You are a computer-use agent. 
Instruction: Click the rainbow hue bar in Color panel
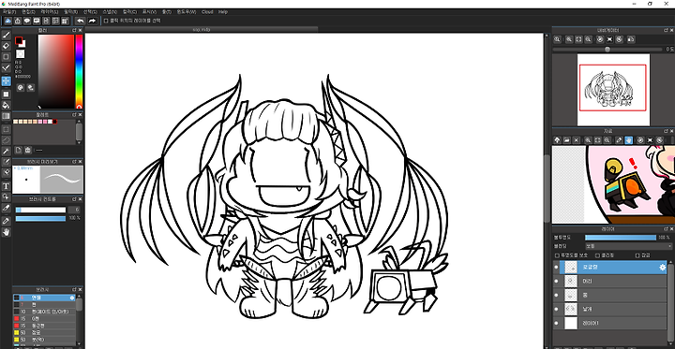tap(79, 71)
